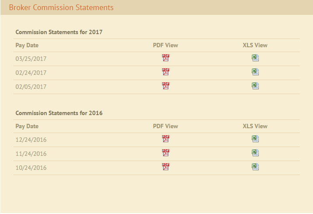Image resolution: width=313 pixels, height=214 pixels.
Task: Open PDF statement for 02/05/2017
Action: coord(166,86)
